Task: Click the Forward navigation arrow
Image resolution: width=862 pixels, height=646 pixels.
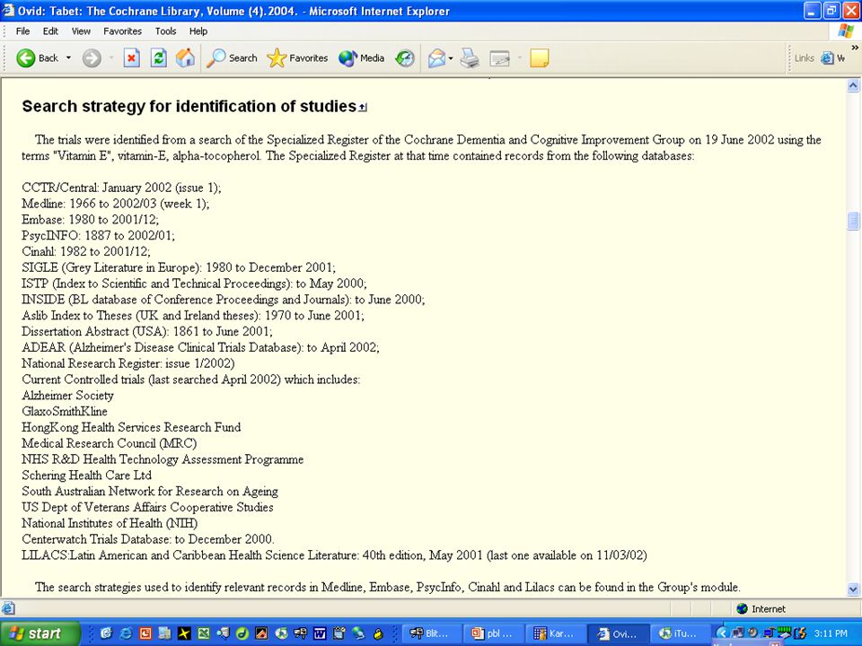Action: coord(92,58)
